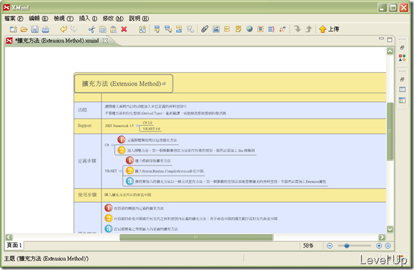Image resolution: width=414 pixels, height=270 pixels.
Task: Select the 定義步驟 row header
Action: [x=87, y=161]
